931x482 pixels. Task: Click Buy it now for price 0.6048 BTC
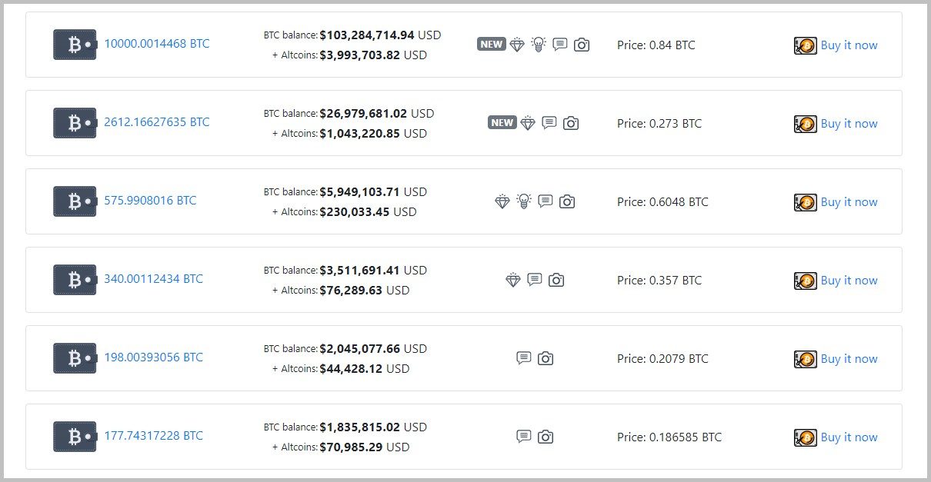[x=849, y=202]
